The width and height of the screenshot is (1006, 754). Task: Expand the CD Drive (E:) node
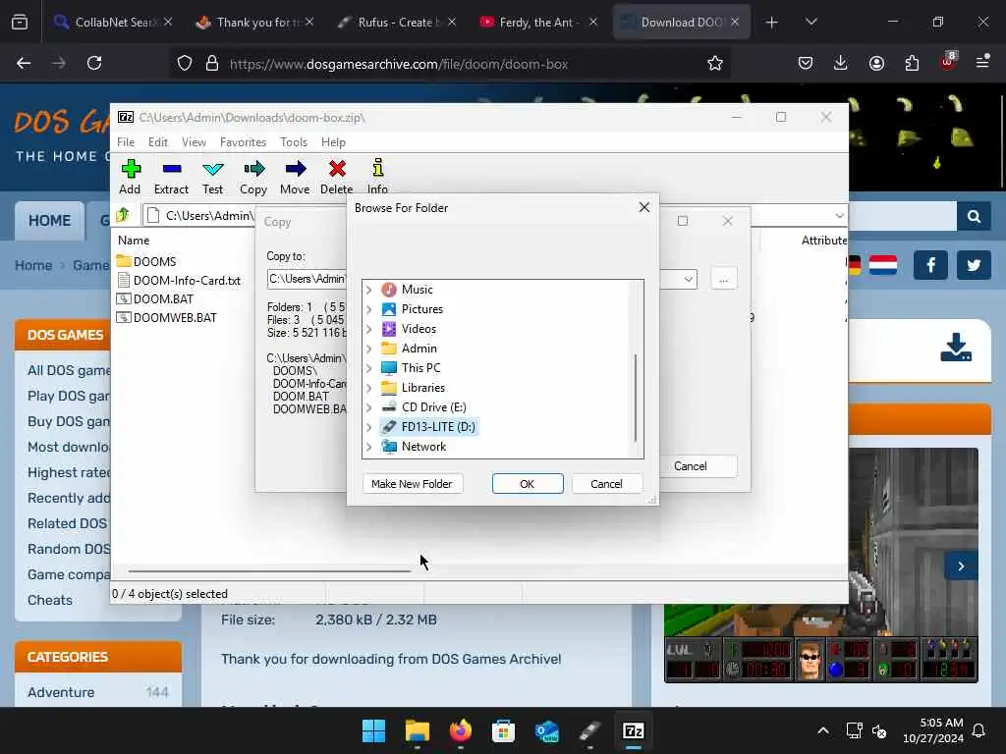(x=369, y=407)
